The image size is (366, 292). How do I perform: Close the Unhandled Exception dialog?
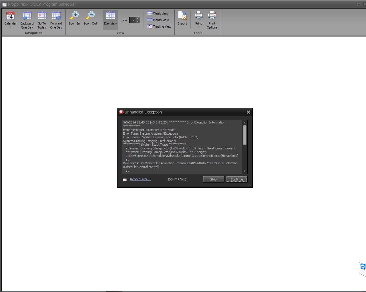click(248, 112)
